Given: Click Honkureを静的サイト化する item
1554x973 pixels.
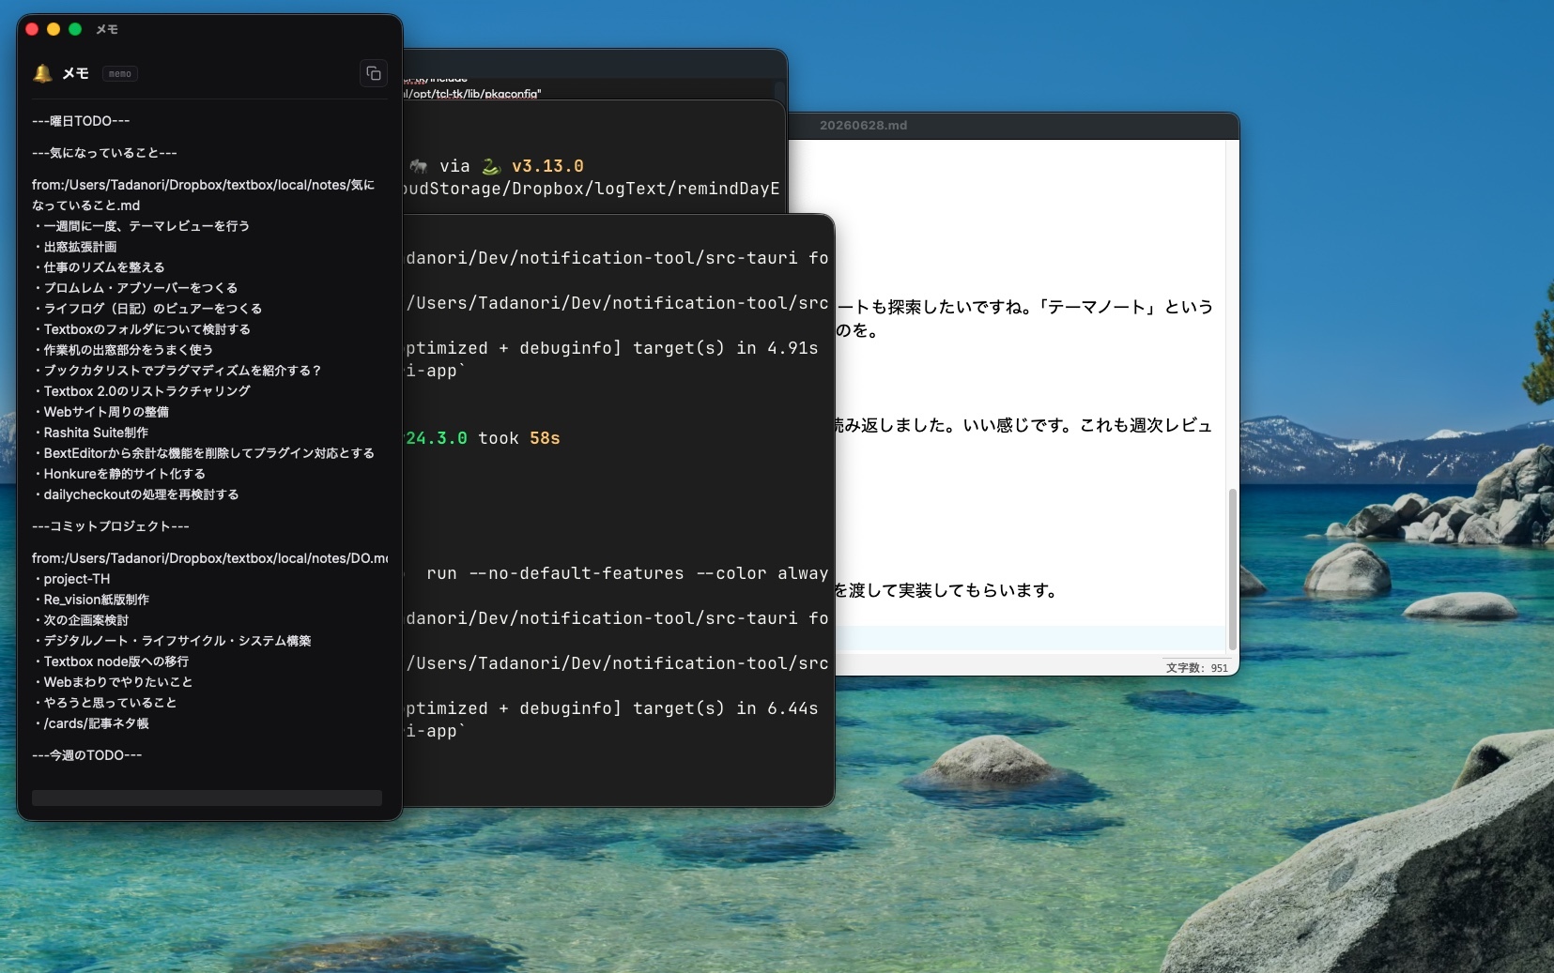Looking at the screenshot, I should pos(119,474).
